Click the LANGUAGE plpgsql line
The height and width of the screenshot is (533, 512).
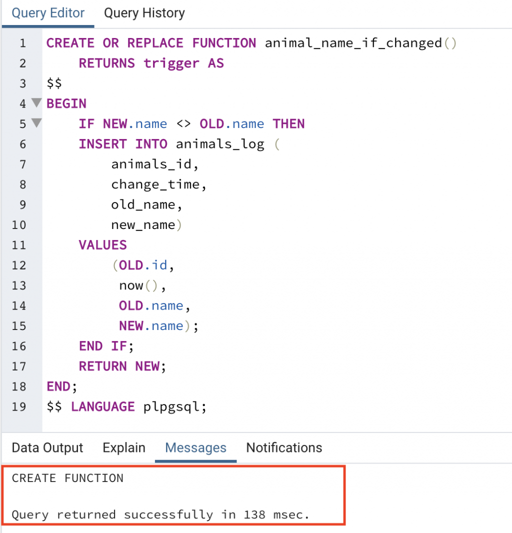pos(126,407)
